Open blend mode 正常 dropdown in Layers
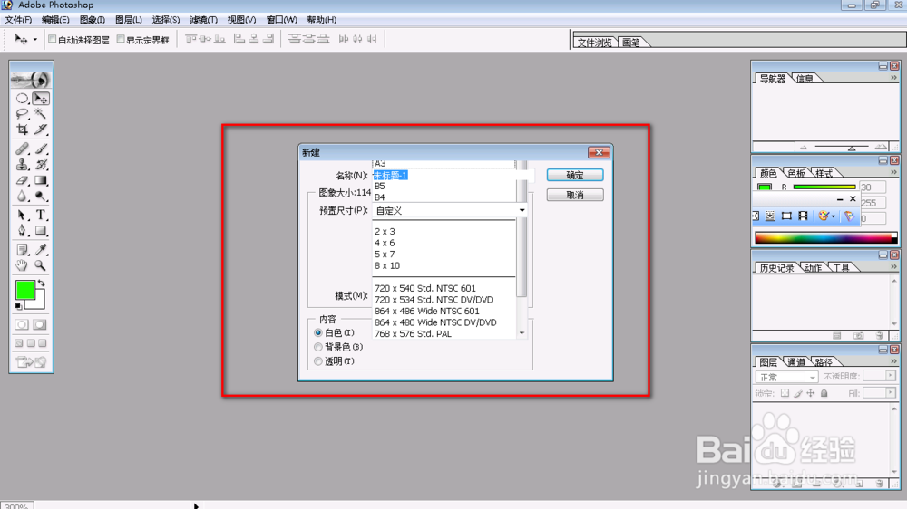The height and width of the screenshot is (509, 907). 786,378
